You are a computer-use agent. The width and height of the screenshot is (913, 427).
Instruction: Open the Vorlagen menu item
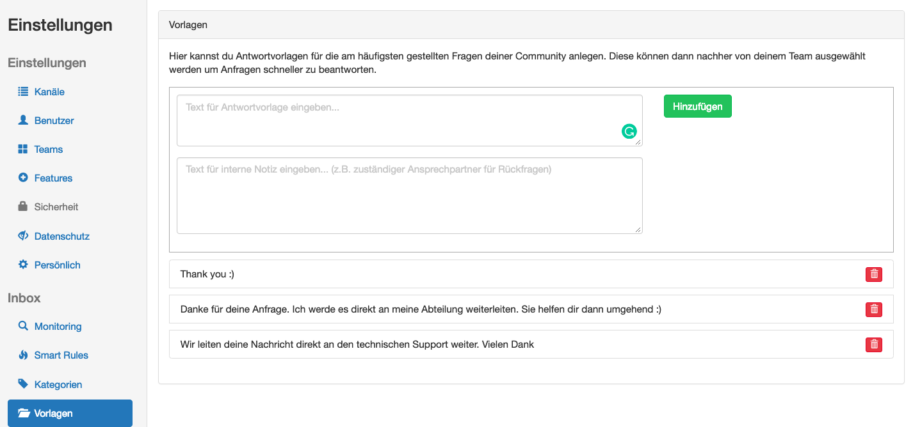coord(70,414)
